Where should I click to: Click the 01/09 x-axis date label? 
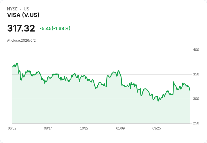120,128
